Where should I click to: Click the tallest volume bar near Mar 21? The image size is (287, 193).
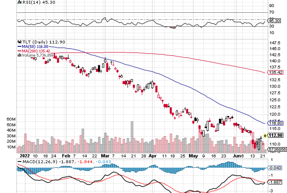tap(132, 137)
